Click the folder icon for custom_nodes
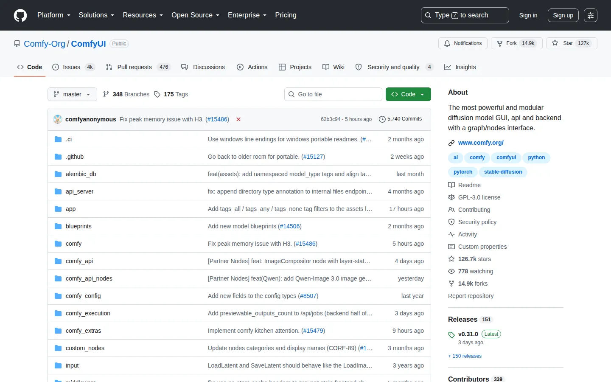 tap(58, 348)
